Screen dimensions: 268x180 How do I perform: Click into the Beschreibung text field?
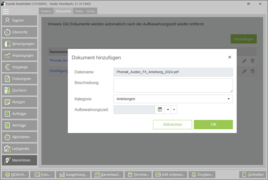tap(173, 86)
